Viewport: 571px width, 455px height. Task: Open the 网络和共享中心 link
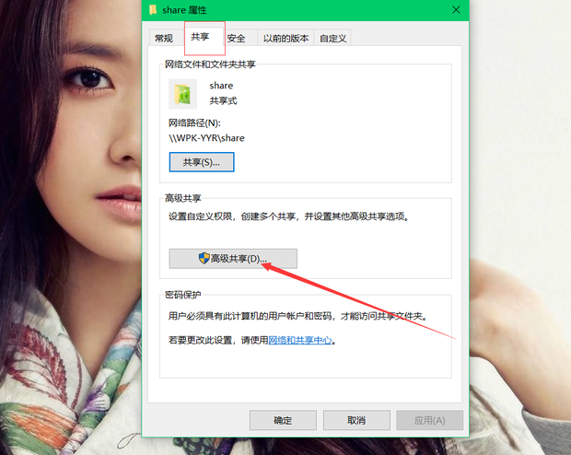pyautogui.click(x=300, y=340)
